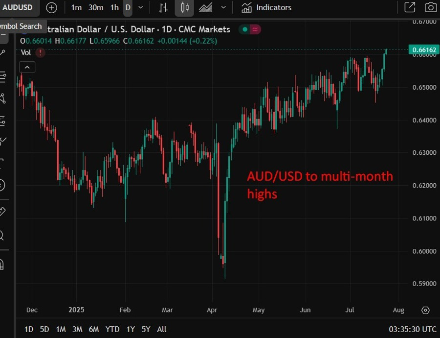The image size is (440, 338).
Task: Click the 0.60000 price axis label
Action: pos(424,251)
